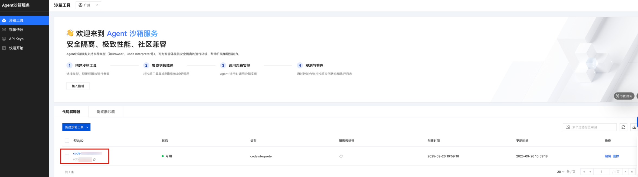638x177 pixels.
Task: Click the codeinterpreter type cell
Action: click(261, 156)
